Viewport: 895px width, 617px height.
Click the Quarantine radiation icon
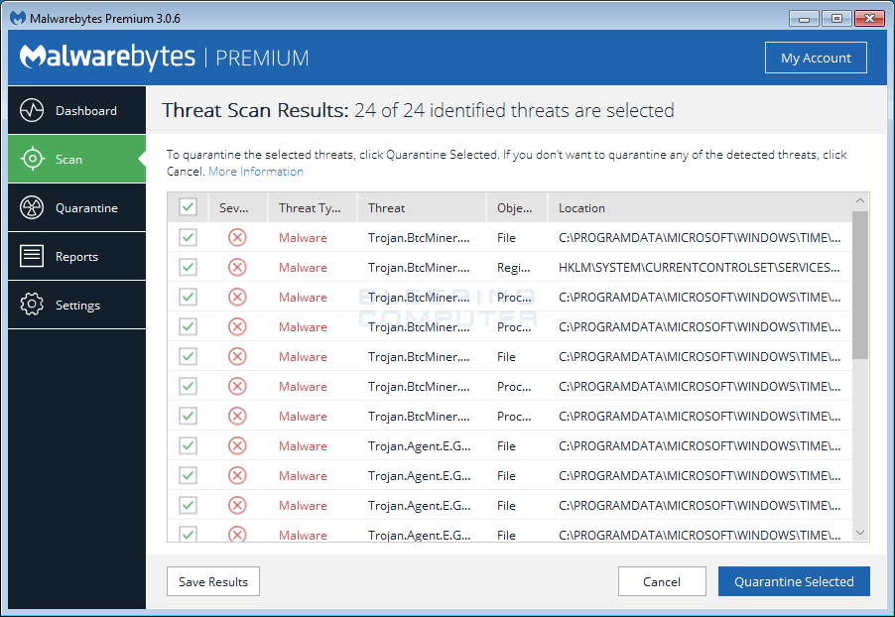(x=32, y=207)
